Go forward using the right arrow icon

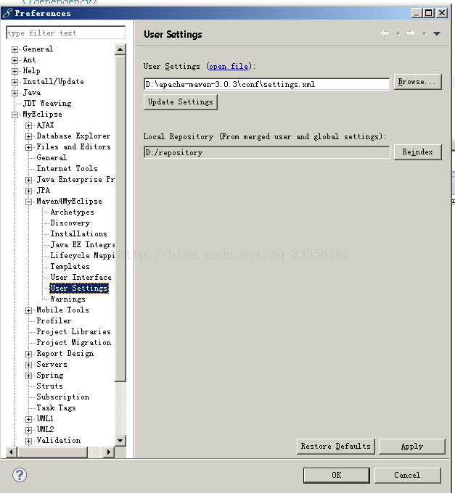tap(411, 33)
